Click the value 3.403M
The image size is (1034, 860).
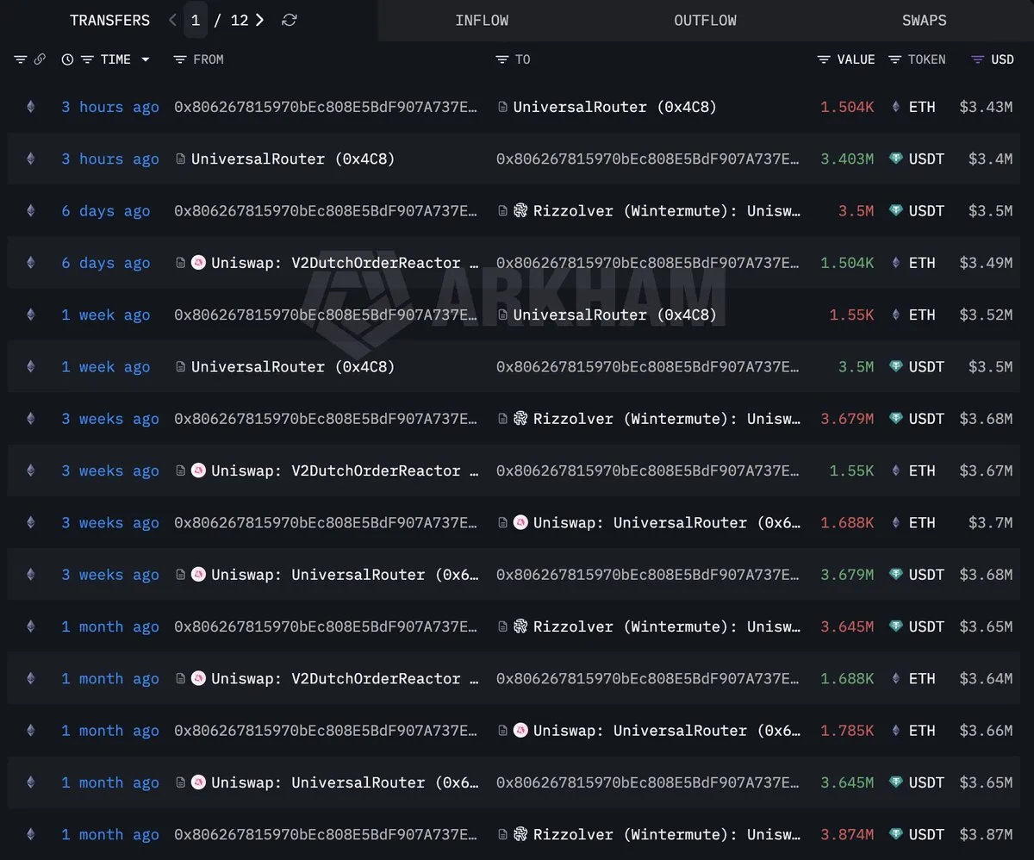(x=847, y=159)
